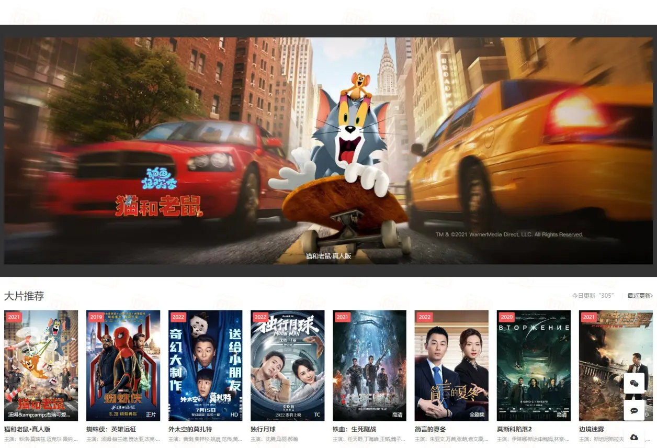Open 蜘蛛侠：英雄远征 poster thumbnail
Viewport: 657px width, 448px height.
(x=123, y=365)
